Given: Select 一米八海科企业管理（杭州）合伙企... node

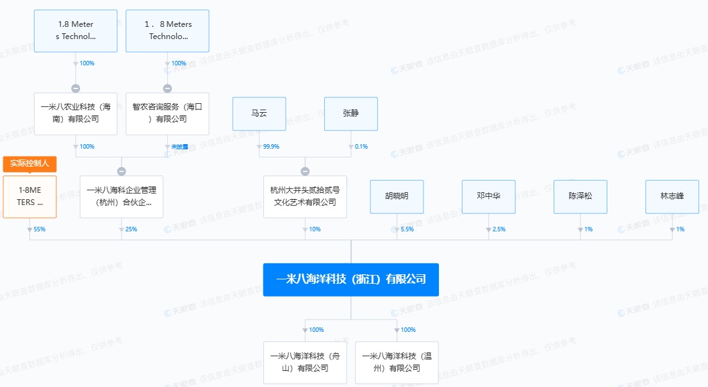Looking at the screenshot, I should click(122, 197).
